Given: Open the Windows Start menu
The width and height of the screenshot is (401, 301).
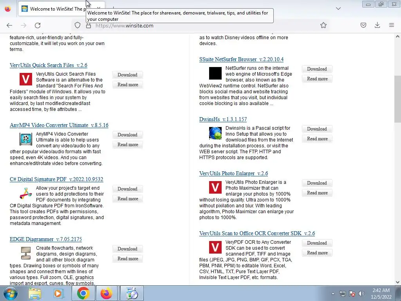Looking at the screenshot, I should point(11,293).
